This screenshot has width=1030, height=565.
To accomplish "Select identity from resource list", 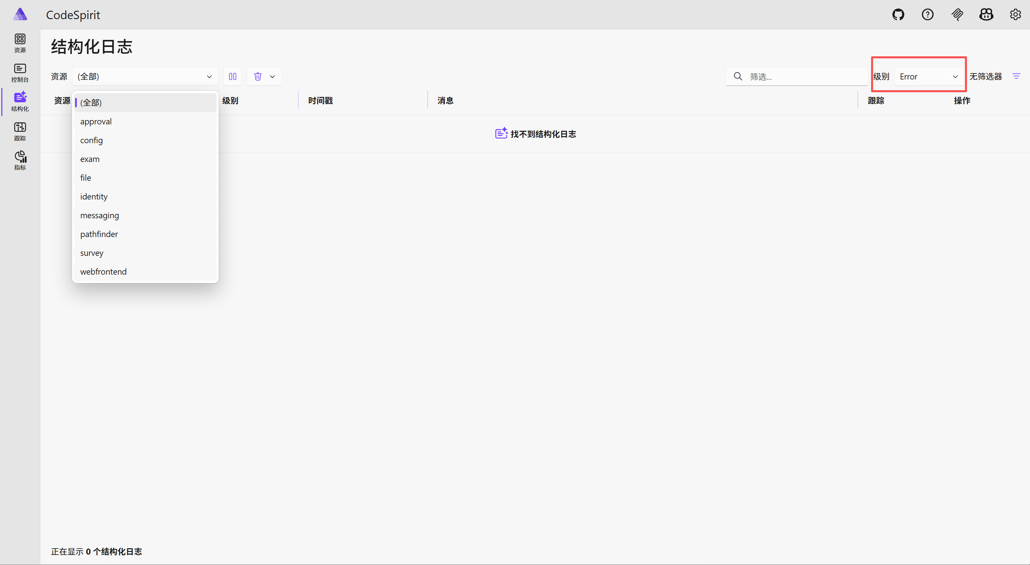I will (94, 196).
